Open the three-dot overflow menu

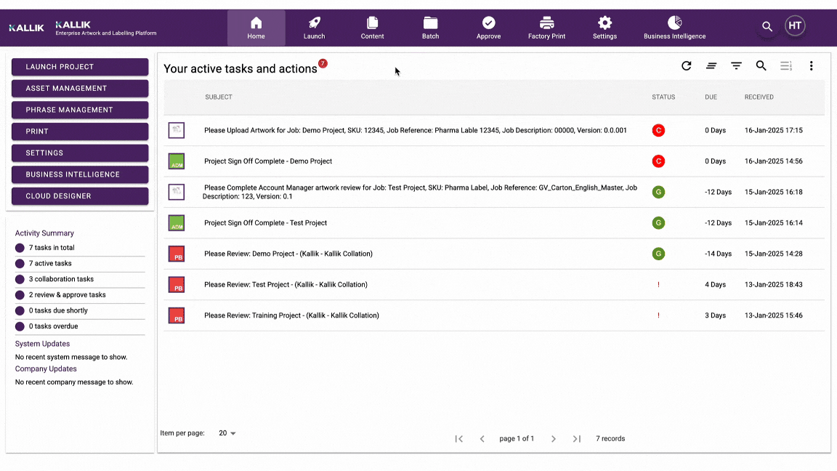point(811,65)
